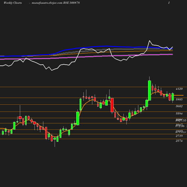
Task: Click the 3805 price level label
Action: coord(179,99)
